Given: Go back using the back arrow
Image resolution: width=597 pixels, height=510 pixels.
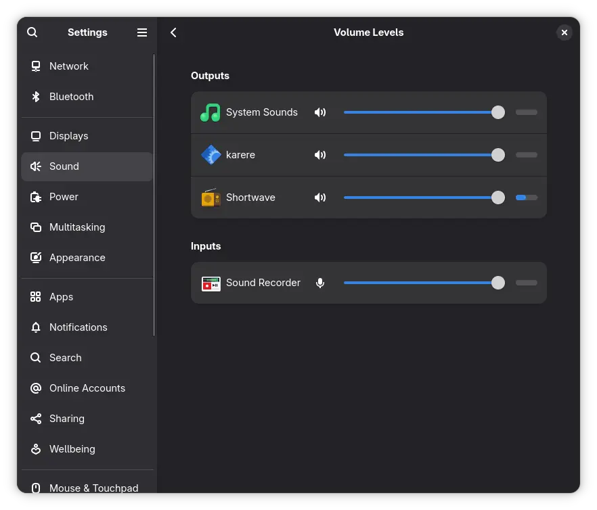Looking at the screenshot, I should click(x=174, y=32).
